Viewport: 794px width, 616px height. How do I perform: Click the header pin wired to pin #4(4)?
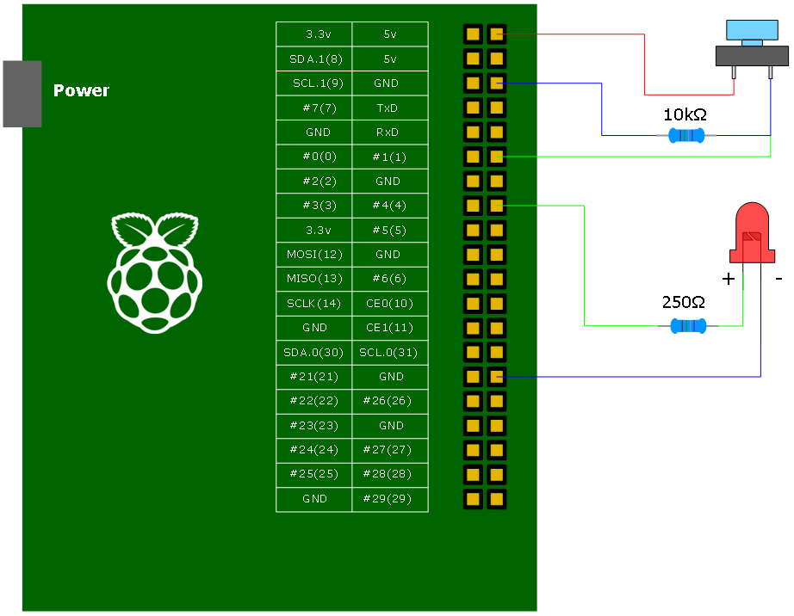(496, 206)
